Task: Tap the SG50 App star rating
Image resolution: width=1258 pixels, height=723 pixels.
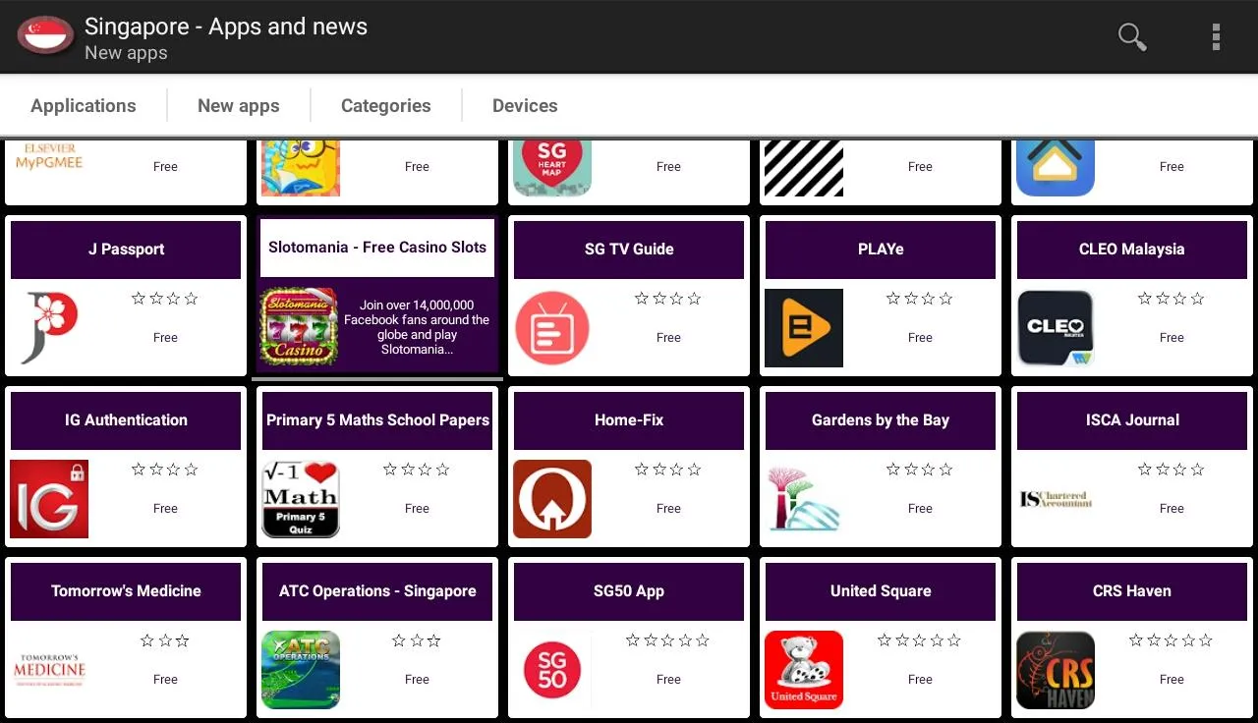Action: (x=668, y=640)
